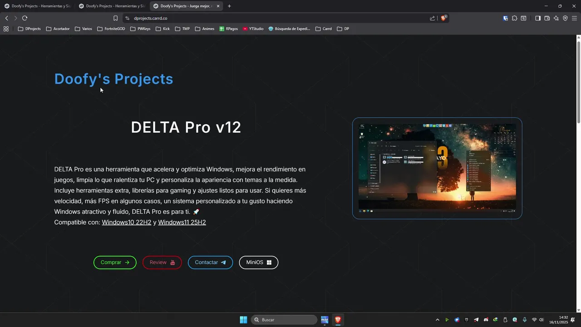Click the microphone tray icon
This screenshot has width=581, height=327.
(x=525, y=320)
